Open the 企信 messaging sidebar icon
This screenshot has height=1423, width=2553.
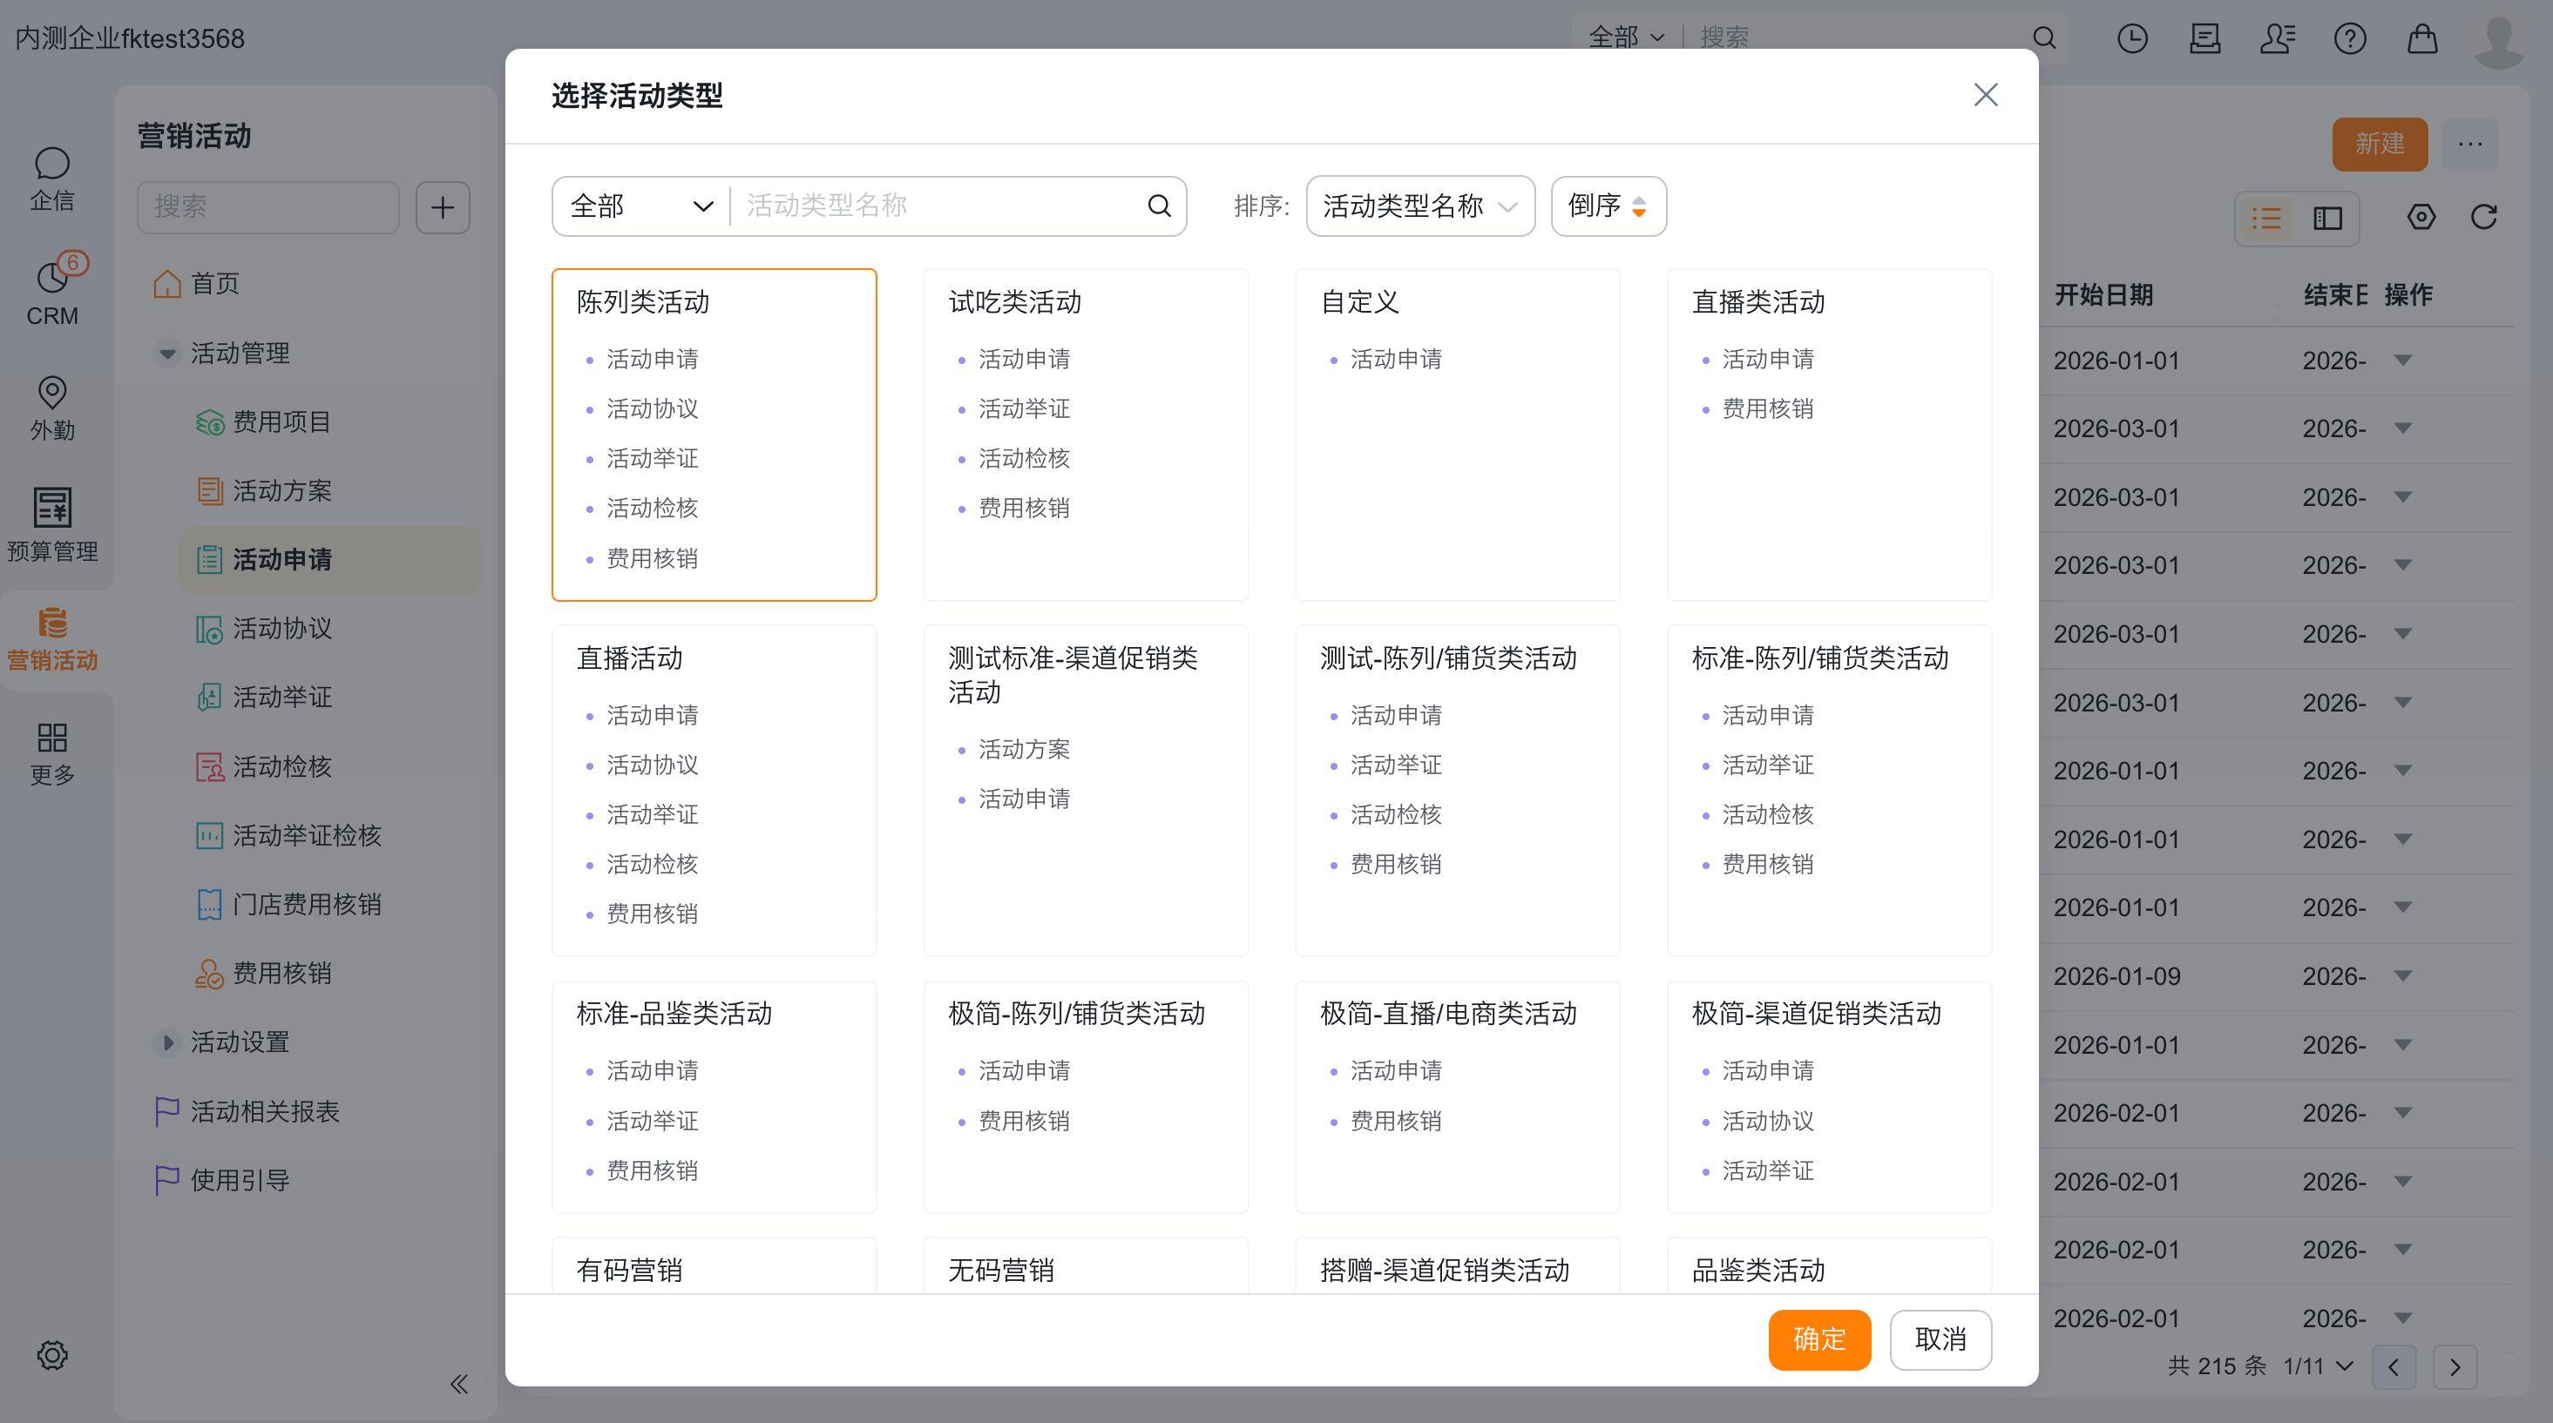[x=51, y=179]
